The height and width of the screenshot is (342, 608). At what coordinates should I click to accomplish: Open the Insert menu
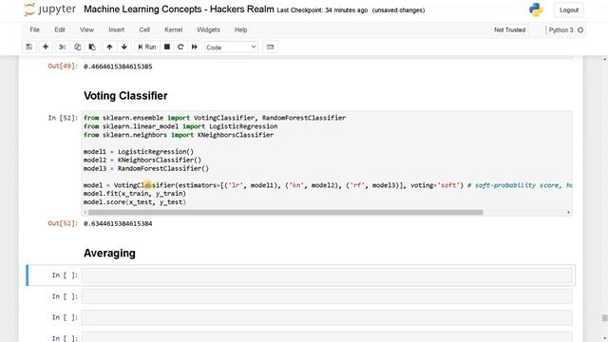pyautogui.click(x=116, y=29)
